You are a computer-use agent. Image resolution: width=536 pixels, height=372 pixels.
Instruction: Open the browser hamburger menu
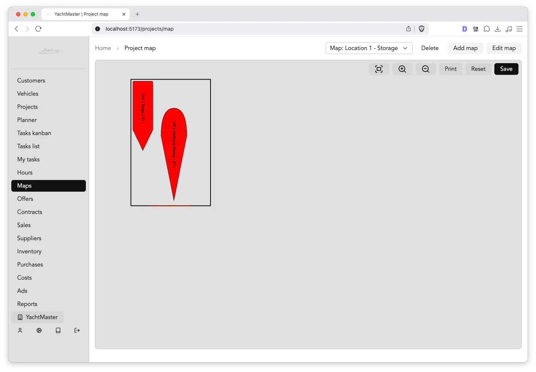[519, 29]
